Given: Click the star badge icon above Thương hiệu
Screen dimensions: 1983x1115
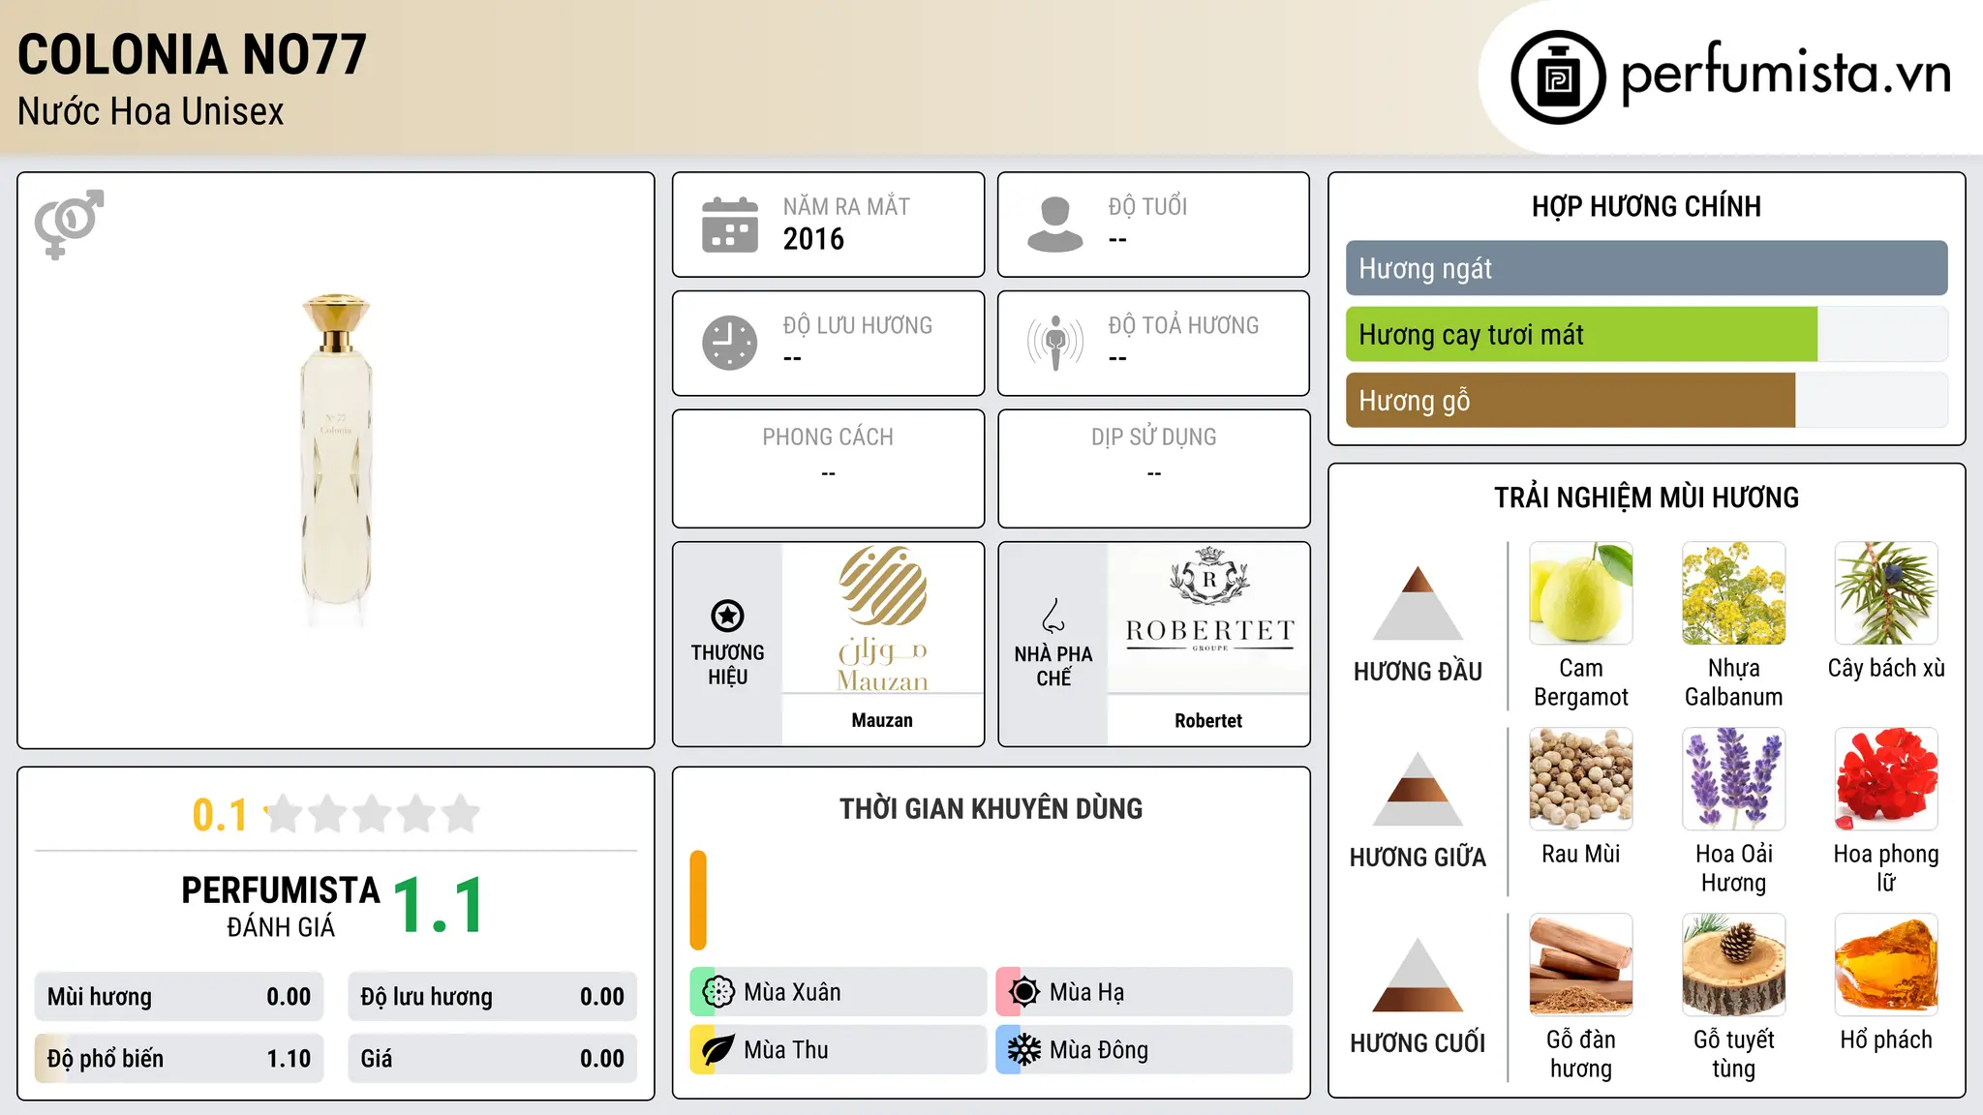Looking at the screenshot, I should [x=727, y=616].
